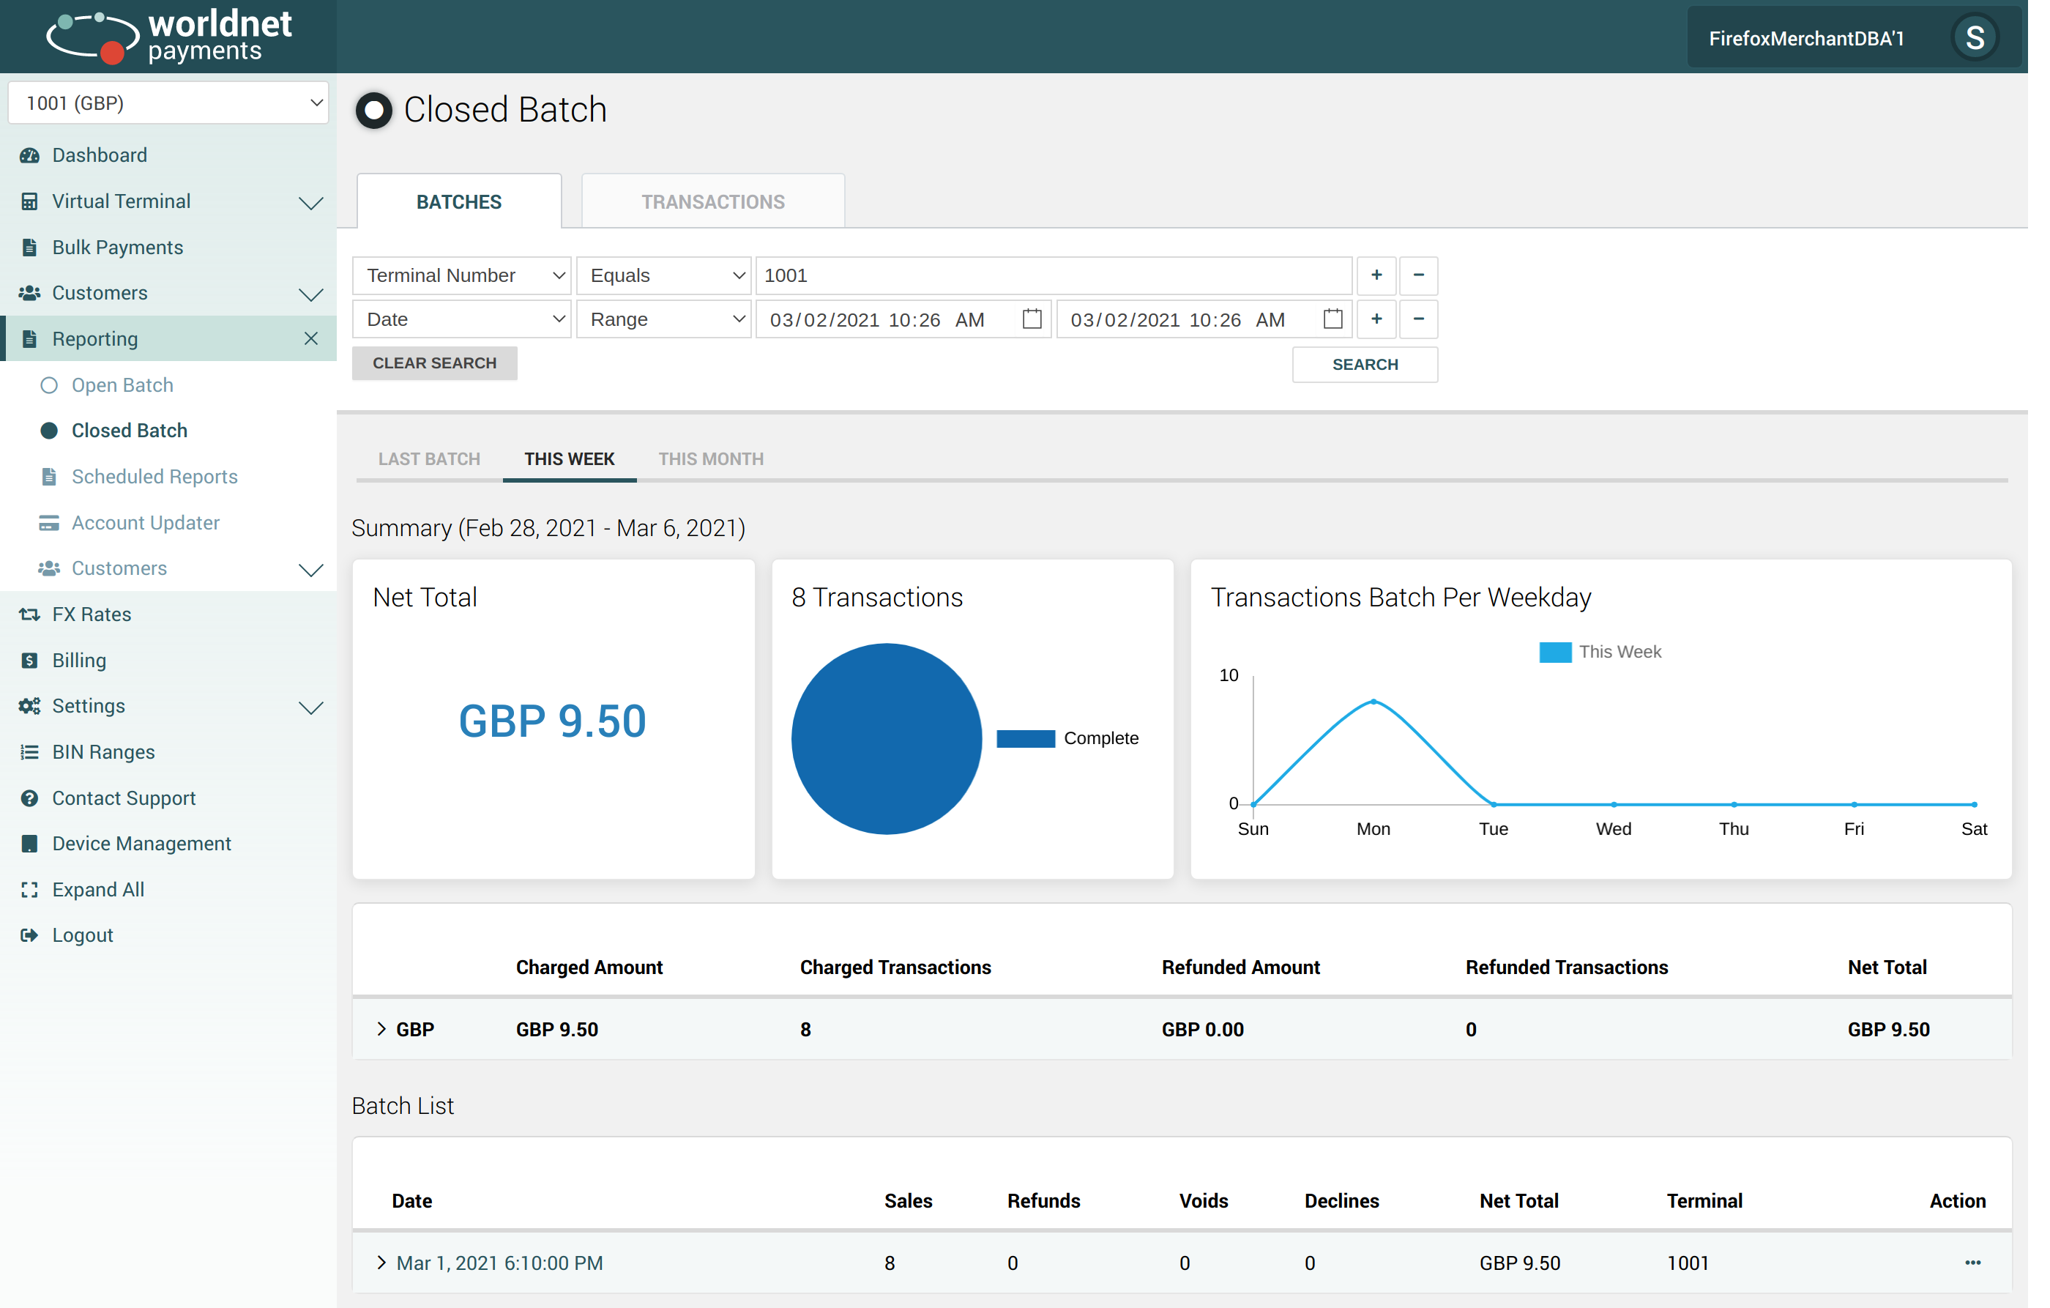Click the terminal number 1001 input field

[1053, 275]
